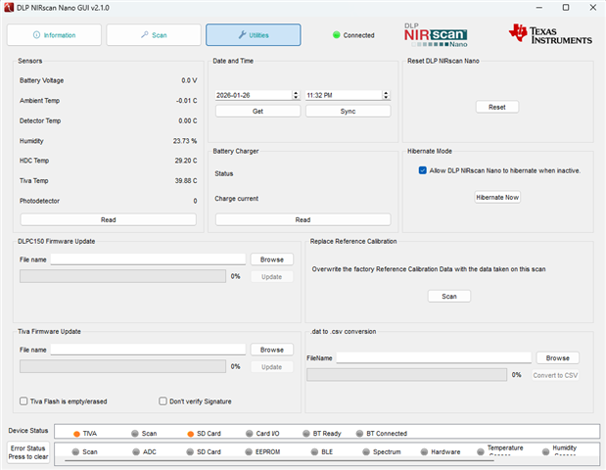Image resolution: width=606 pixels, height=470 pixels.
Task: Select the Utilities tab
Action: [254, 35]
